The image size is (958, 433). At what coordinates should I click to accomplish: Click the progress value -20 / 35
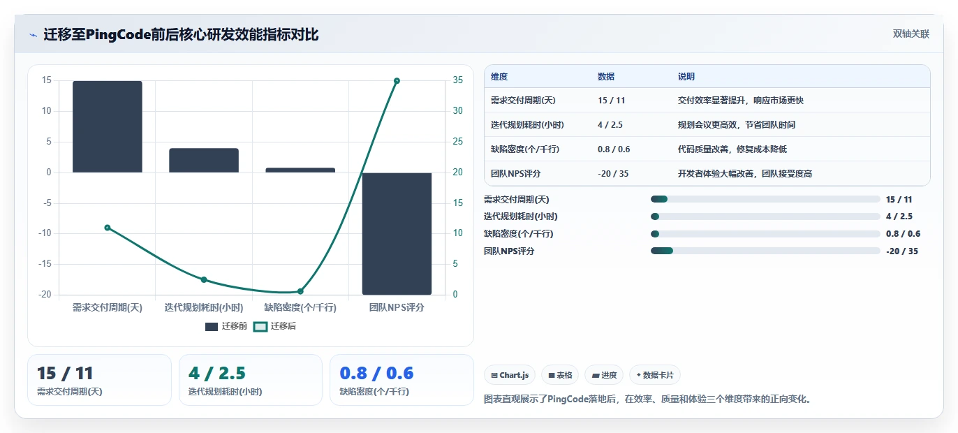902,251
